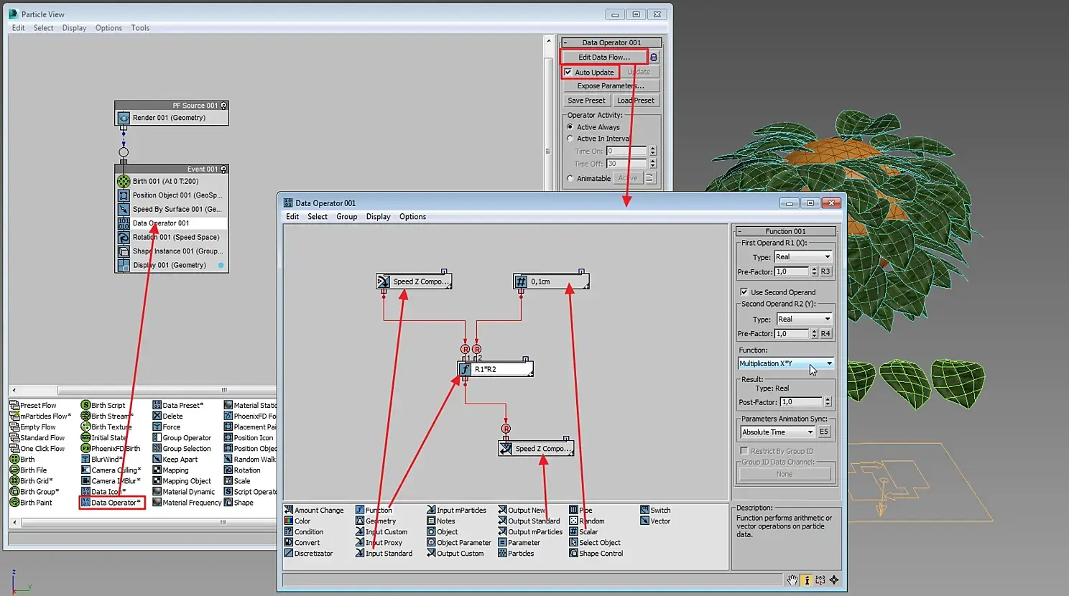Screen dimensions: 1069x596
Task: Click the depot horizontal scrollbar in Particle View
Action: [144, 523]
